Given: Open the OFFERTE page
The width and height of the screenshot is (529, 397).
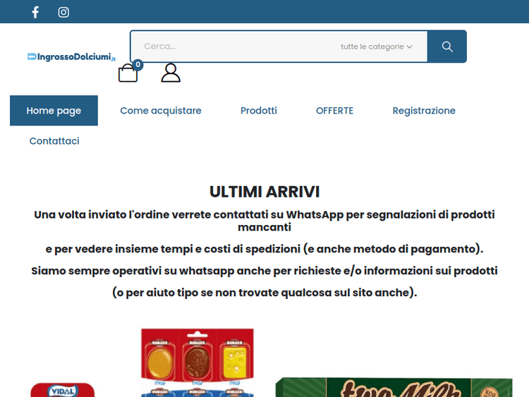Looking at the screenshot, I should tap(334, 111).
